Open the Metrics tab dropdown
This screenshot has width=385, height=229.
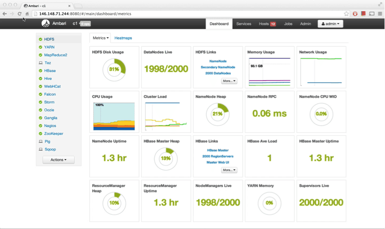(x=101, y=38)
